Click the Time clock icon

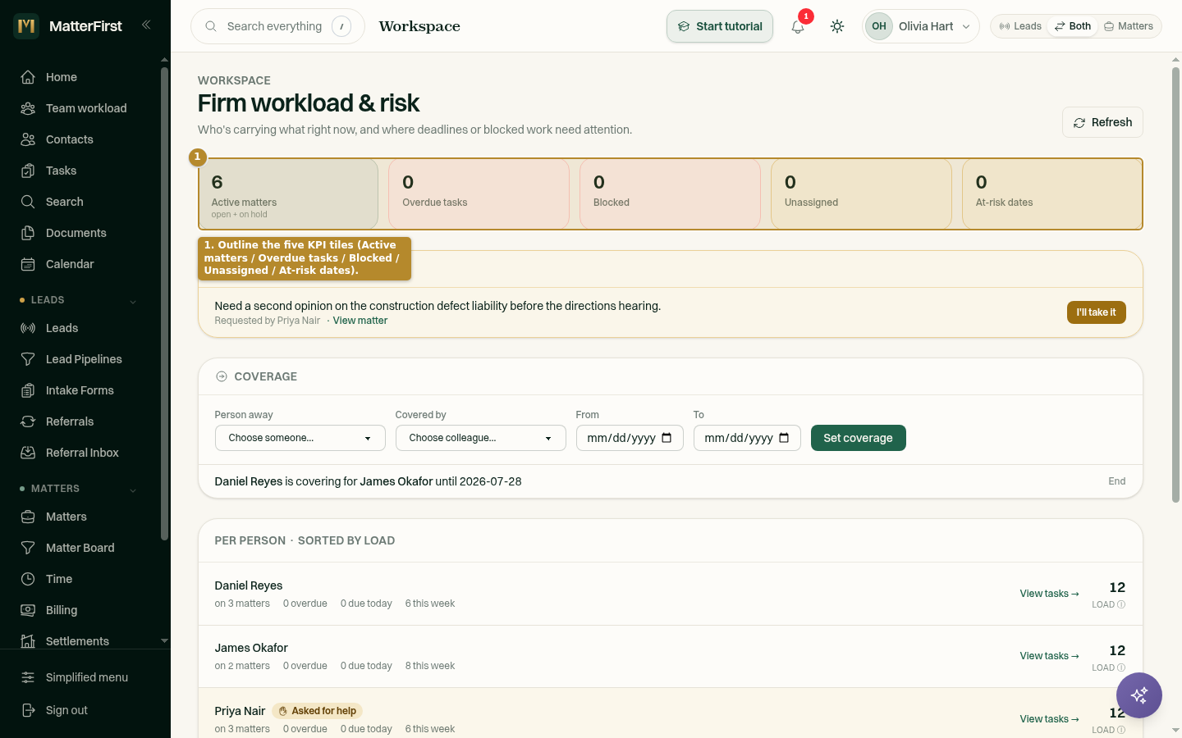28,579
